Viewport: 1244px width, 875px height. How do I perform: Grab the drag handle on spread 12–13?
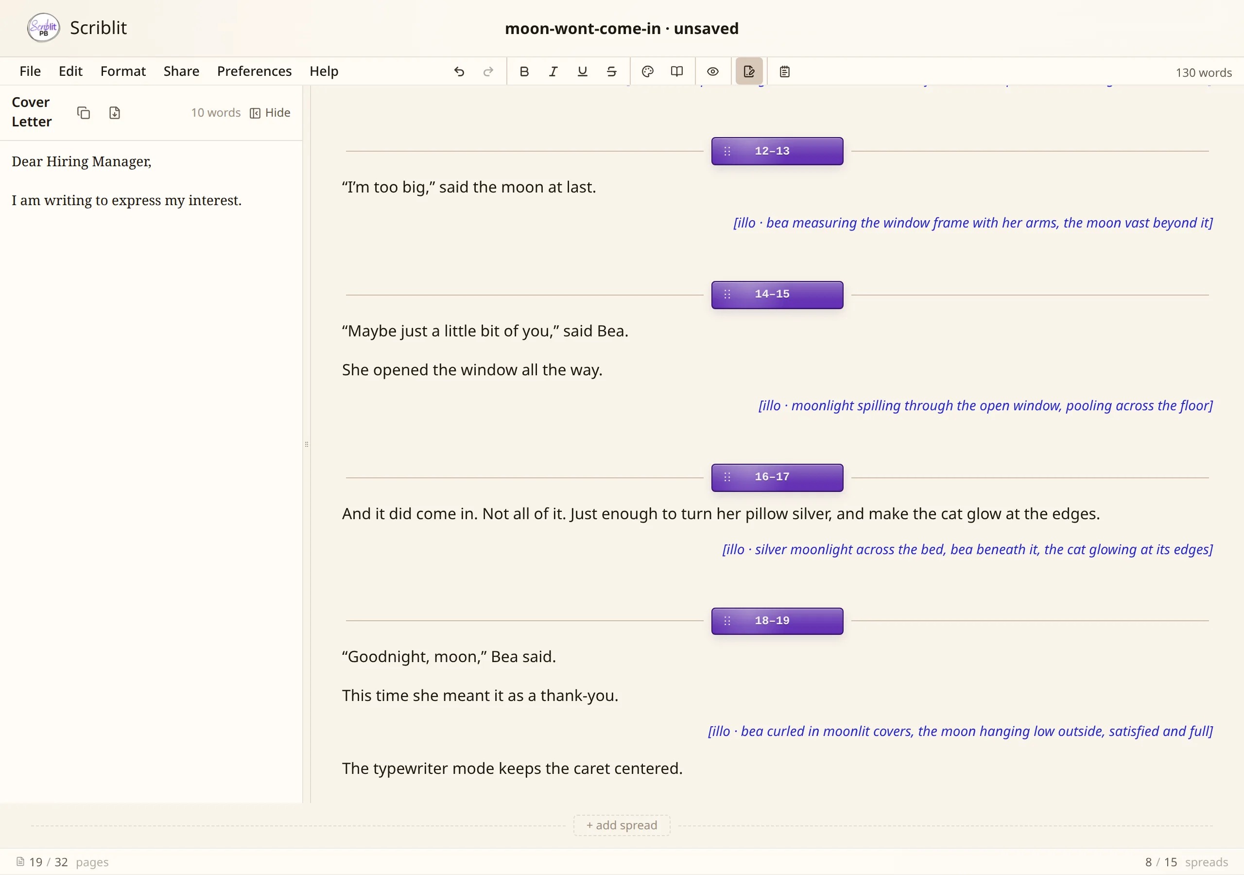click(x=727, y=151)
